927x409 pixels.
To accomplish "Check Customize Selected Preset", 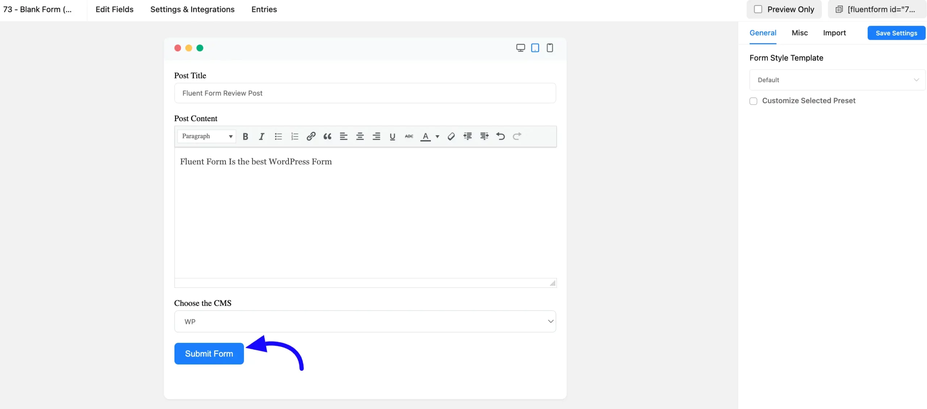I will pyautogui.click(x=753, y=101).
